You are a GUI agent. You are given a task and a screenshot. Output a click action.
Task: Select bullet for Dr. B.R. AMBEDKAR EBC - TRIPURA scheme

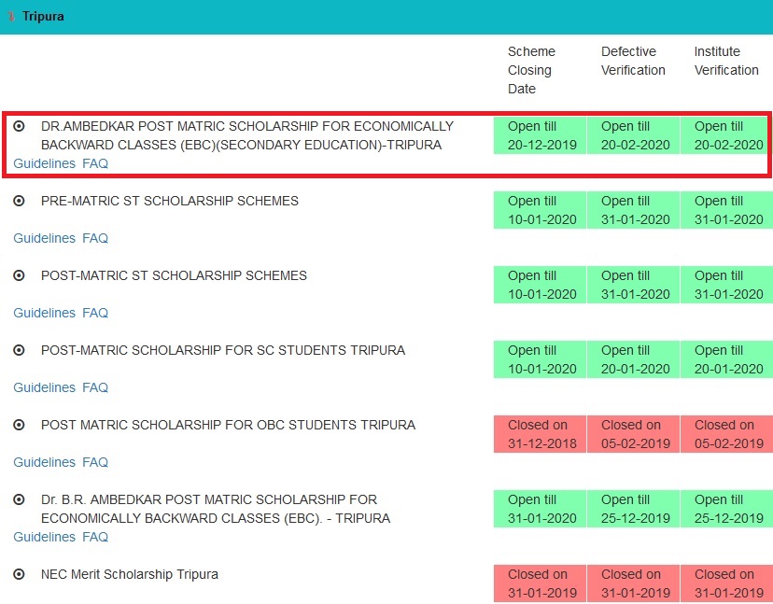click(19, 499)
